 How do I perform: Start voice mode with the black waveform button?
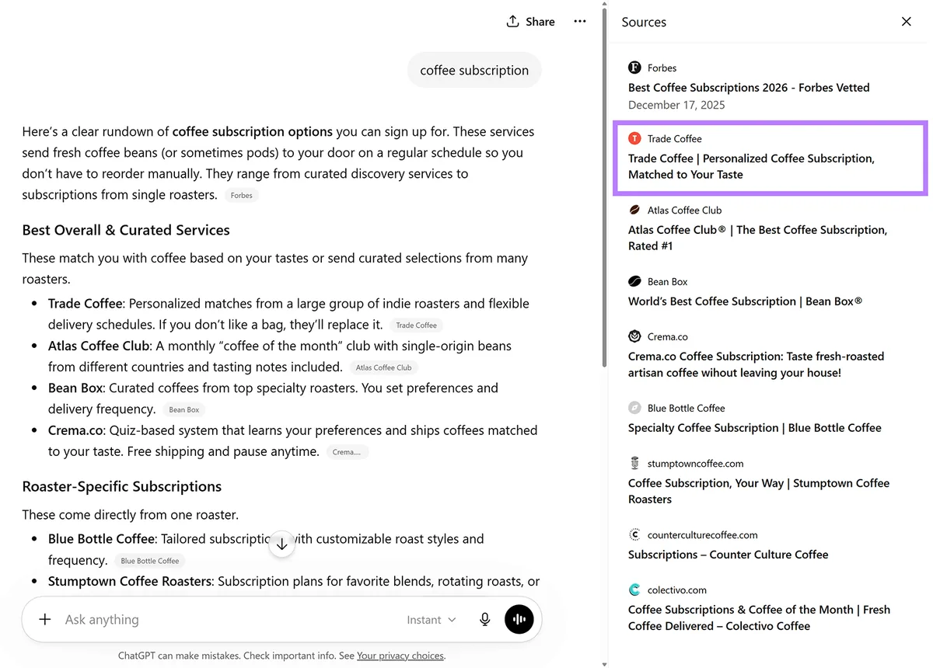coord(519,619)
